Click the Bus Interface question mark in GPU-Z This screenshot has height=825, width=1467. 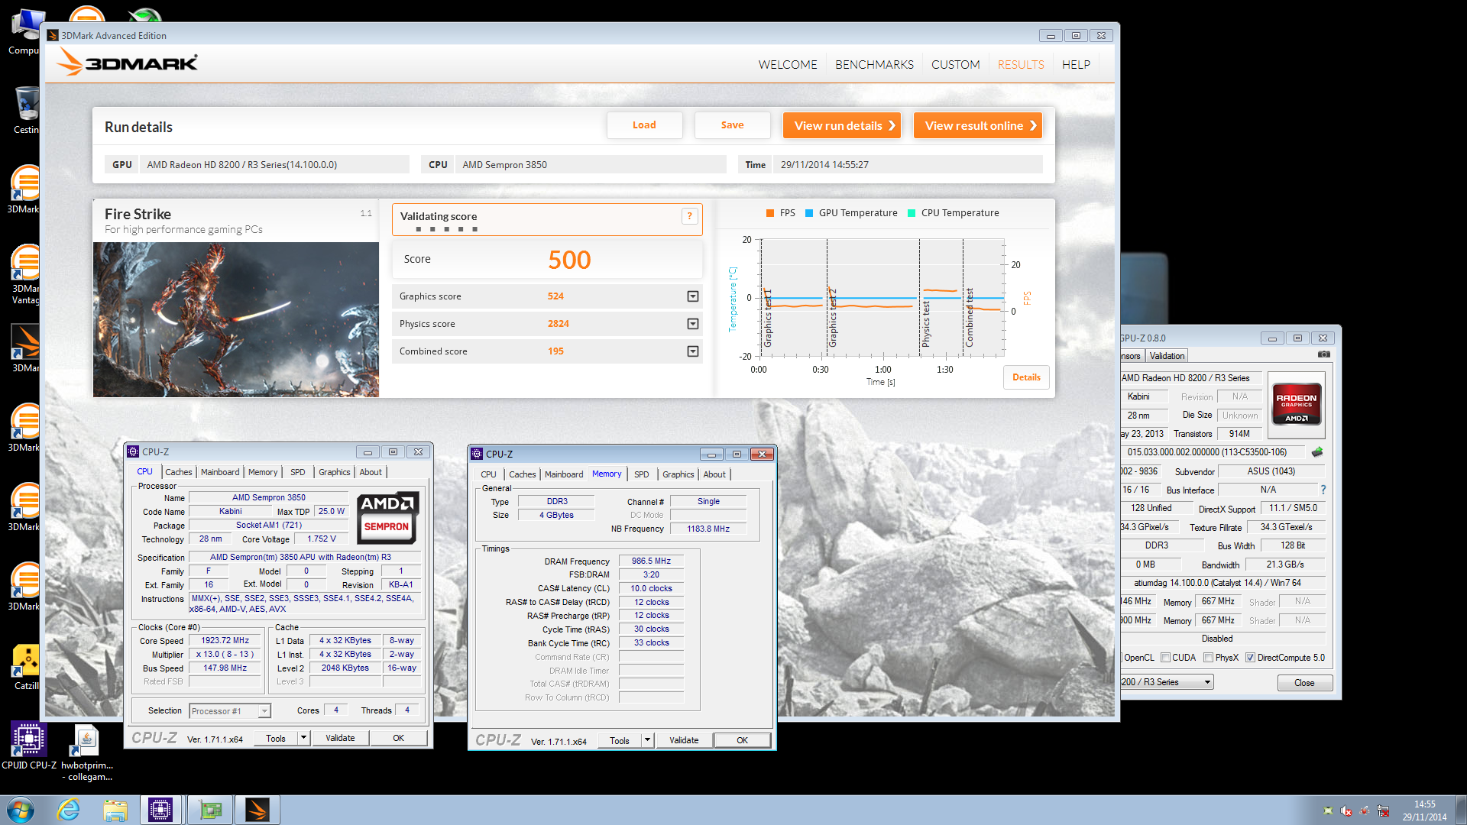(x=1323, y=490)
